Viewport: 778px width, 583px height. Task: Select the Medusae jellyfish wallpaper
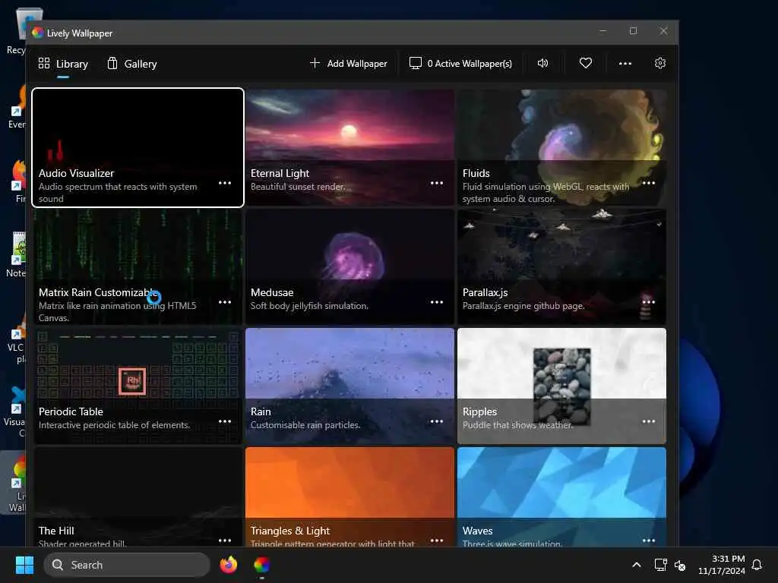coord(349,266)
